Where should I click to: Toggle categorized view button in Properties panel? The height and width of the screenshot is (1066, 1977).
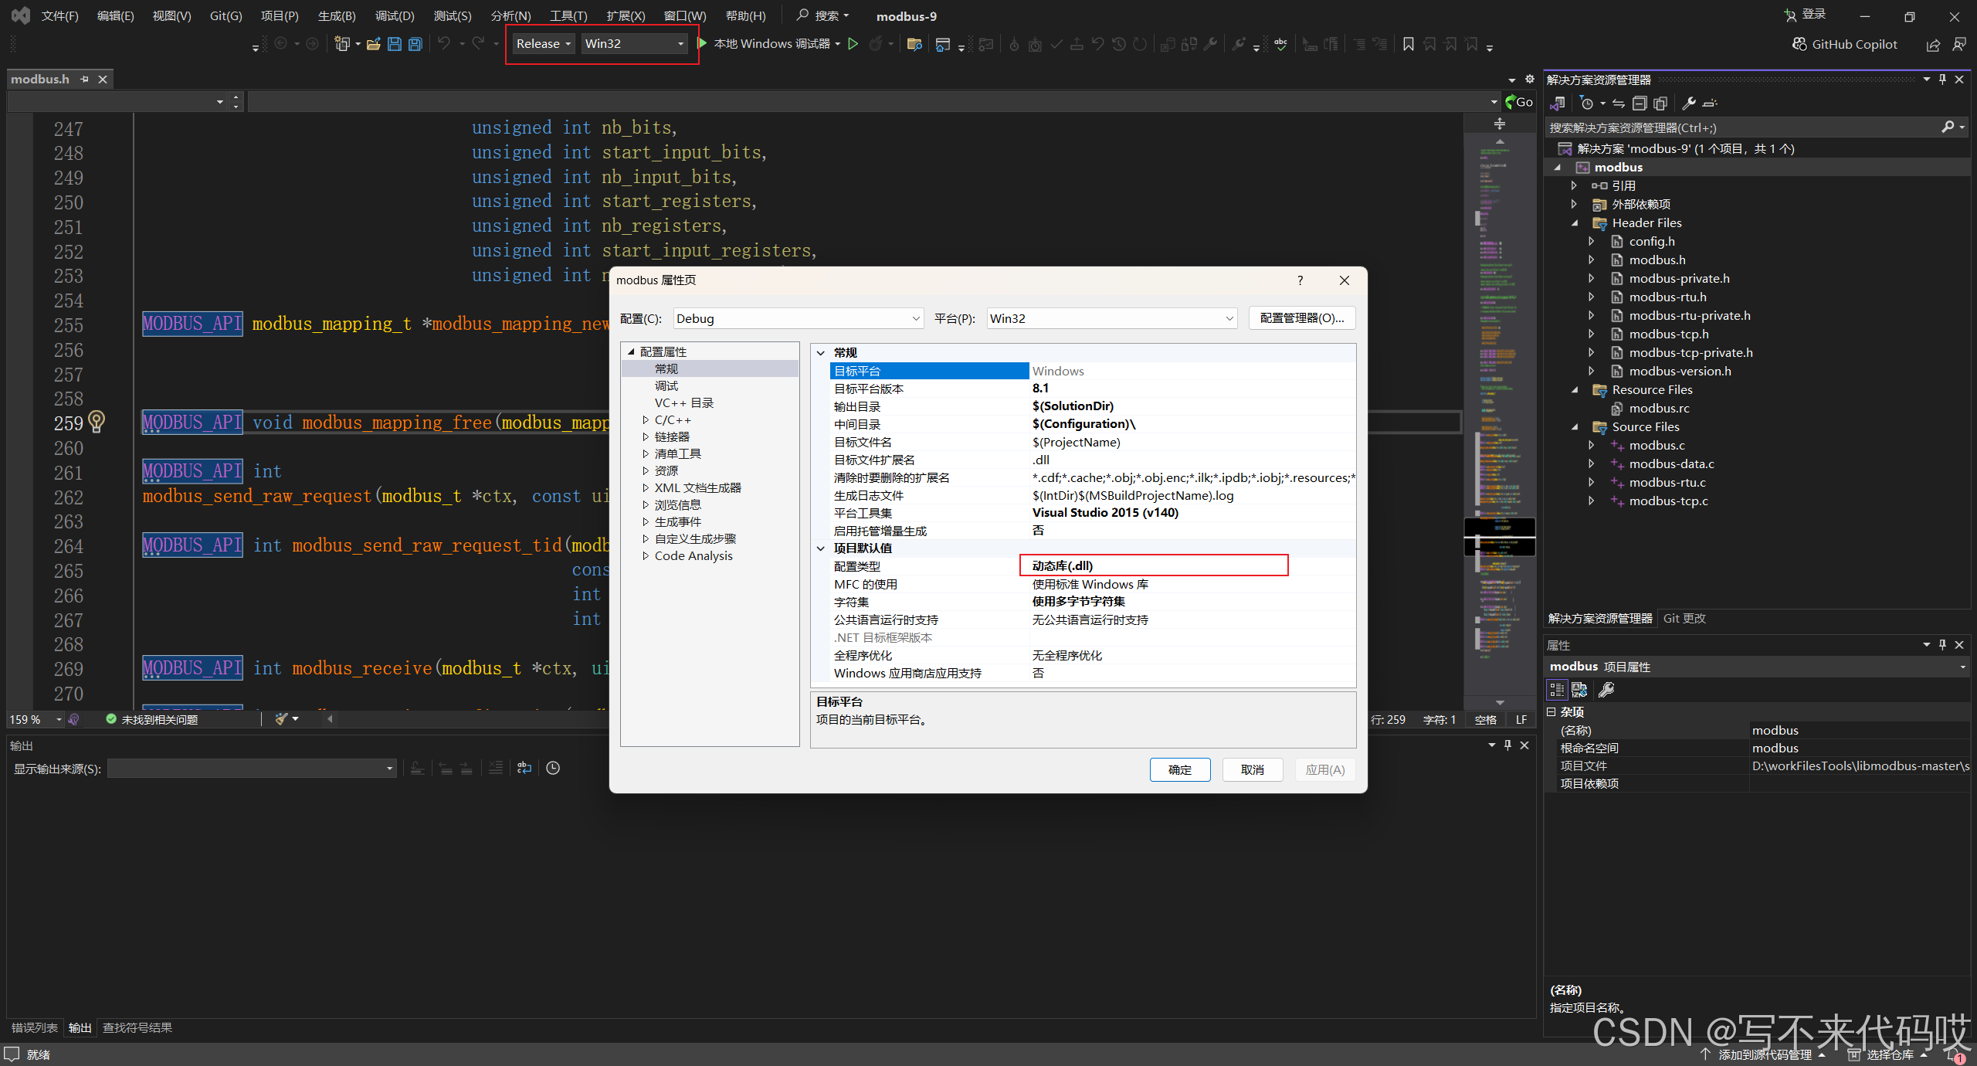point(1556,689)
